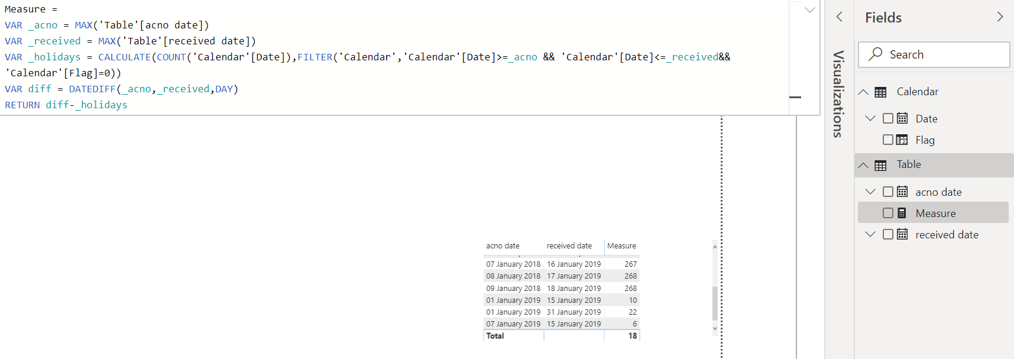
Task: Expand the received date field hierarchy
Action: click(x=870, y=234)
